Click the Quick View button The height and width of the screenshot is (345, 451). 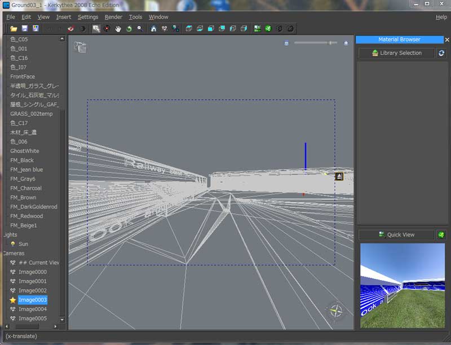pyautogui.click(x=397, y=234)
